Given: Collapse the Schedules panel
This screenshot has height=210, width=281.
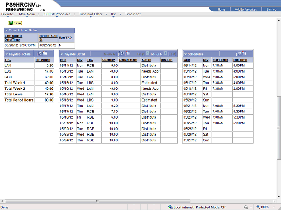Looking at the screenshot, I should pos(186,54).
